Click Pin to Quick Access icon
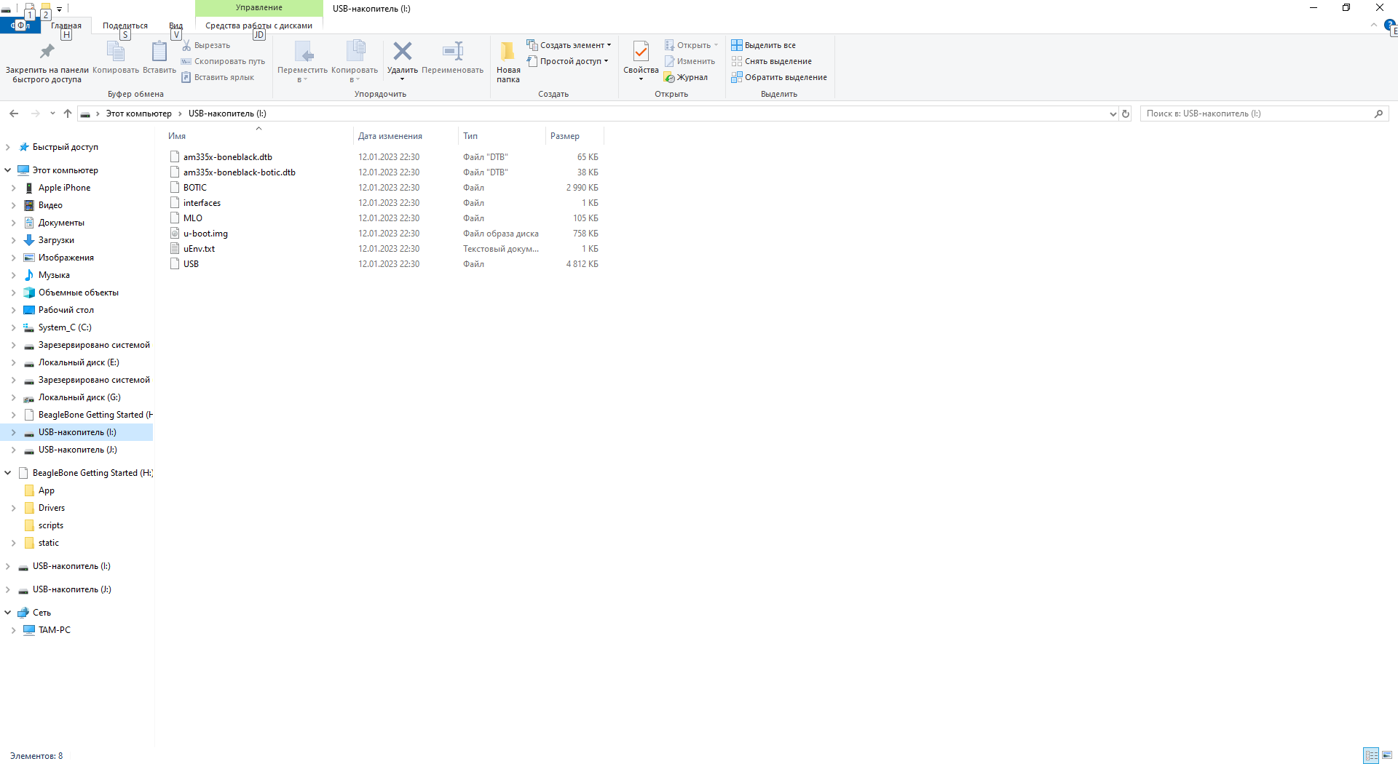Viewport: 1398px width, 764px height. (x=47, y=52)
